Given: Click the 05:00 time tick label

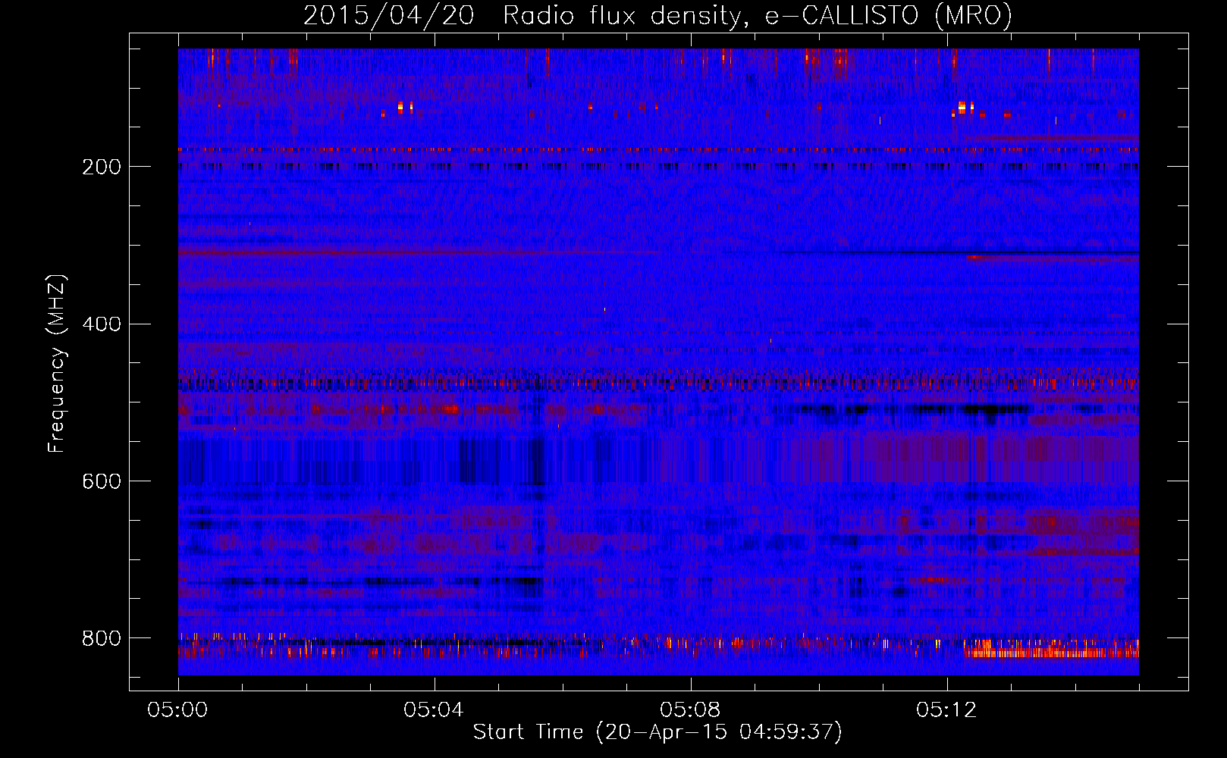Looking at the screenshot, I should click(x=177, y=710).
